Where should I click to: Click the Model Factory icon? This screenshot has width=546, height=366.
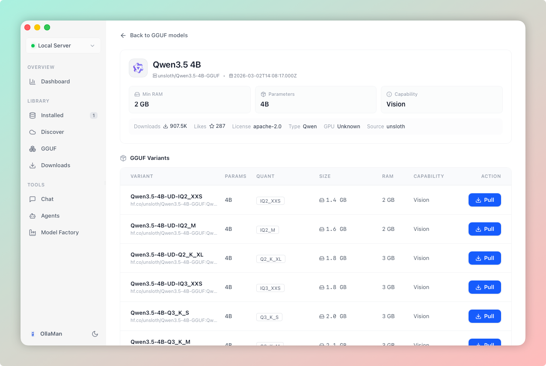coord(33,233)
